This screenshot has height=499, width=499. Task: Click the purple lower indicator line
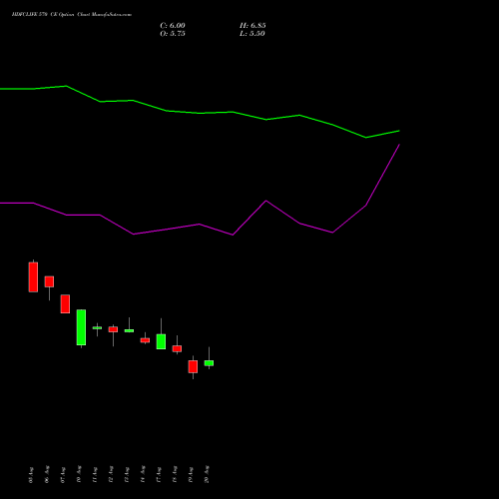(x=200, y=225)
